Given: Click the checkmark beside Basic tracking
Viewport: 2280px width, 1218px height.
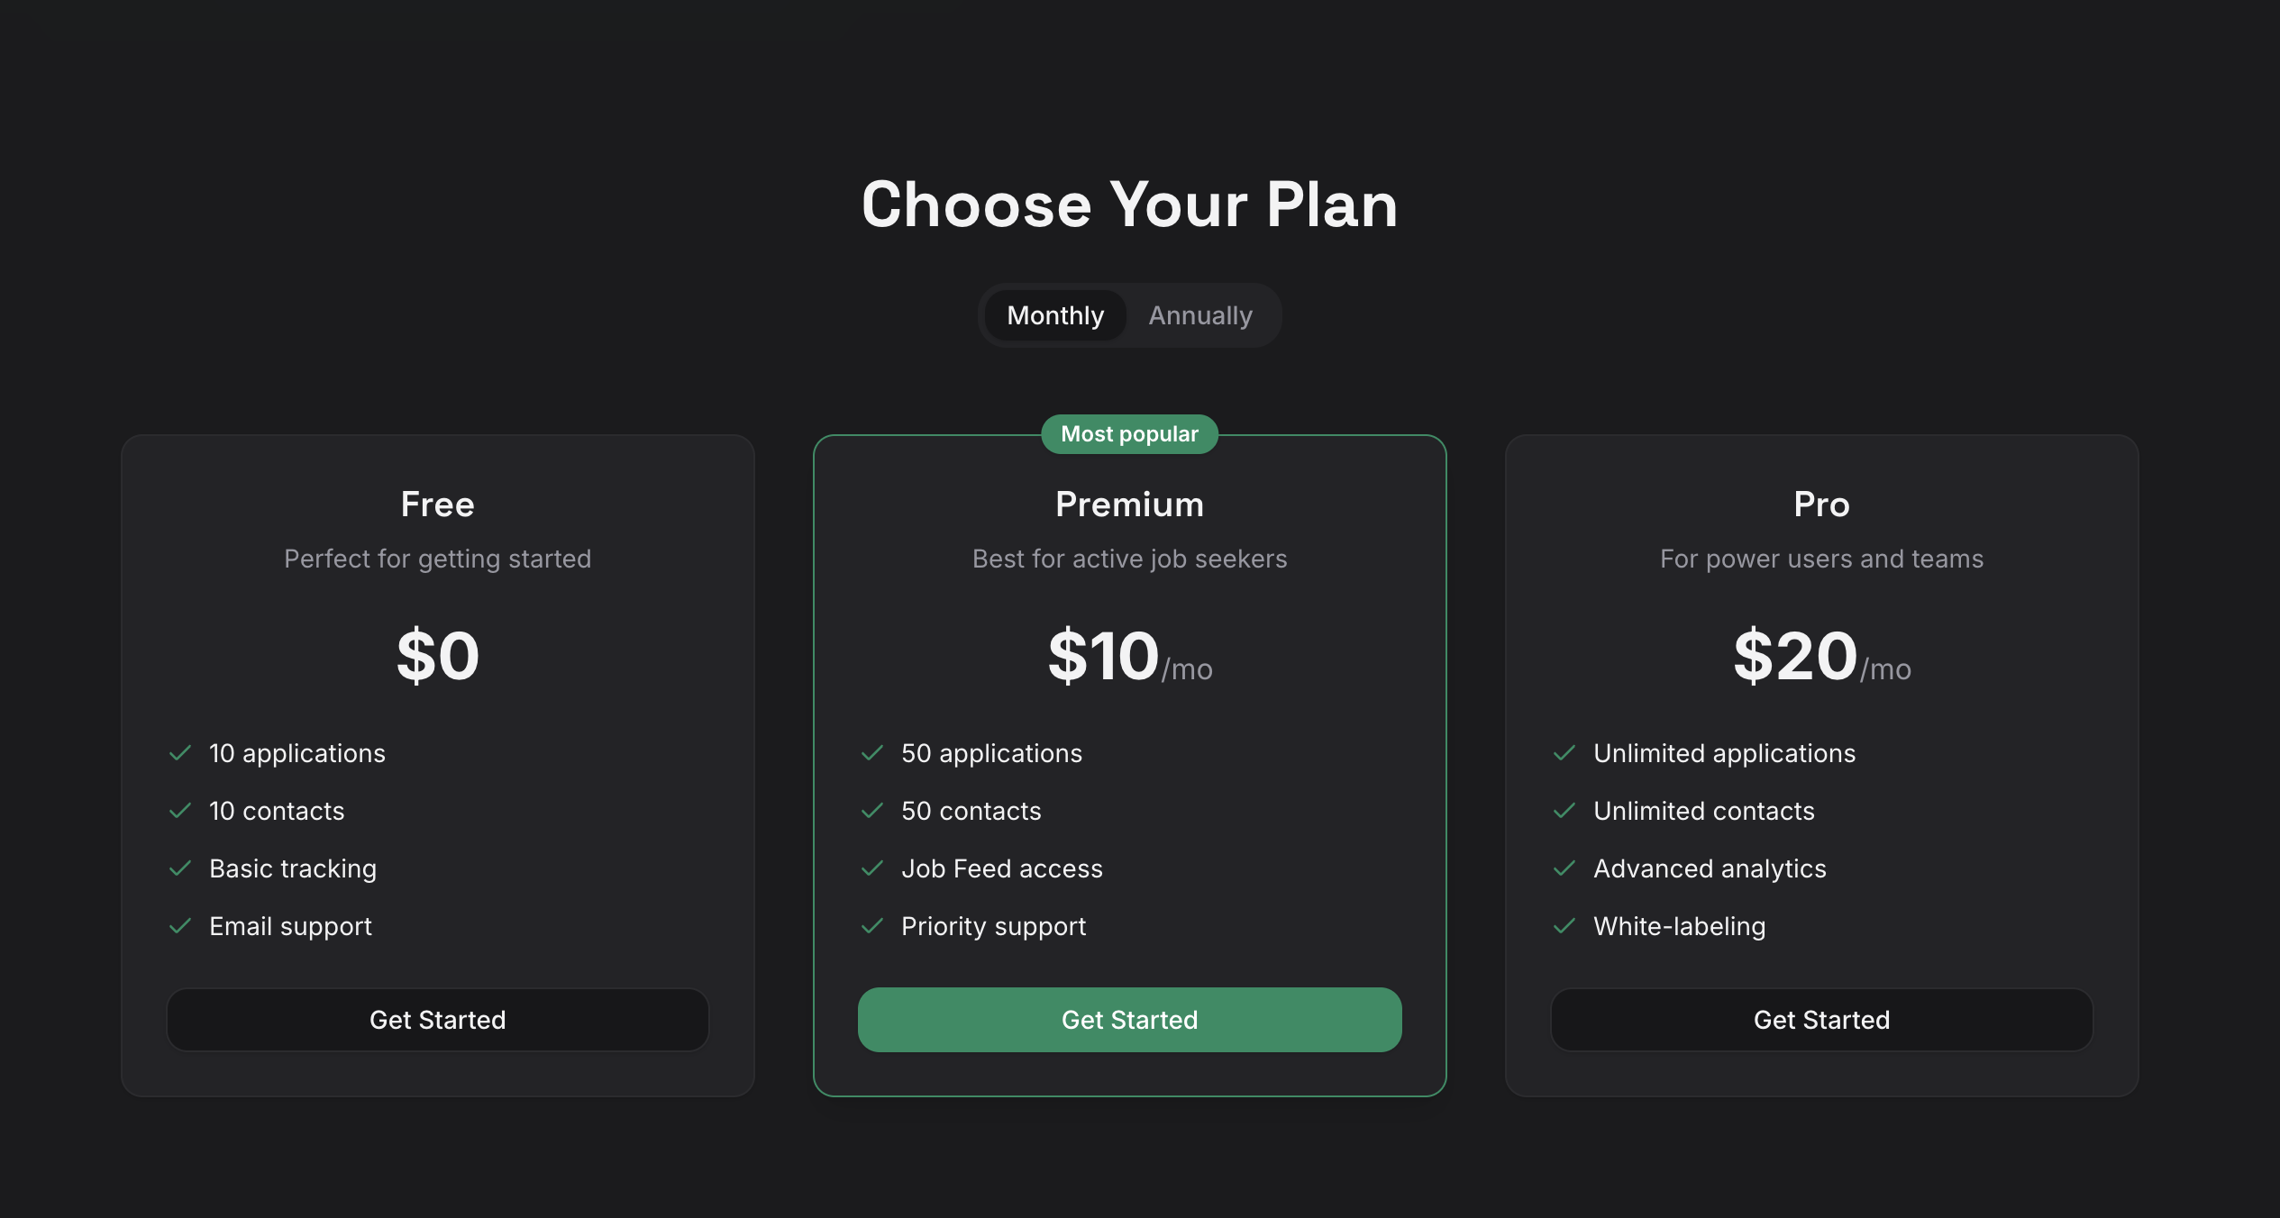Looking at the screenshot, I should (181, 868).
